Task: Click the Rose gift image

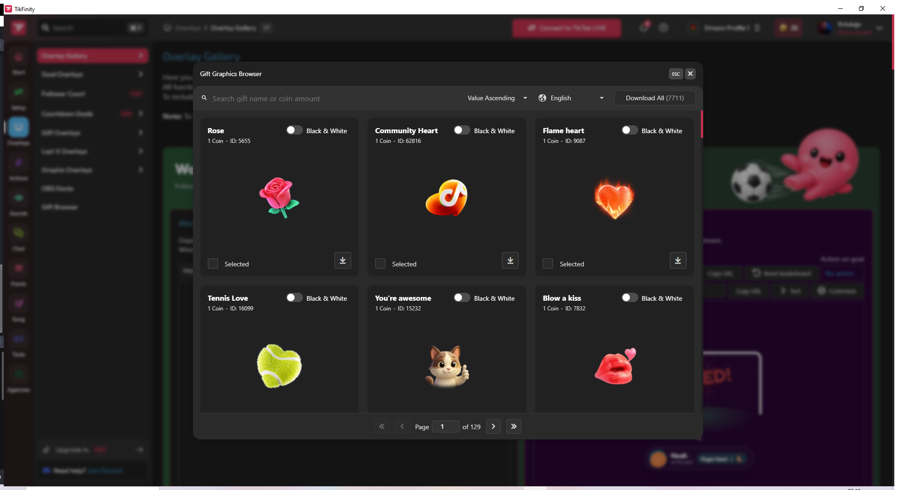Action: click(279, 198)
